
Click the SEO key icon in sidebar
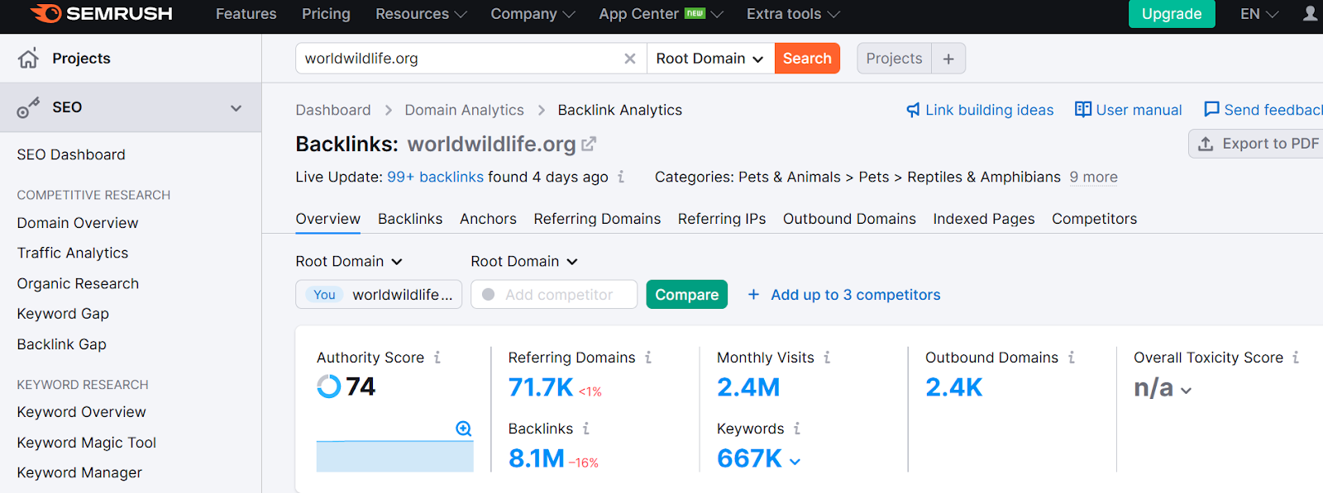(x=28, y=107)
